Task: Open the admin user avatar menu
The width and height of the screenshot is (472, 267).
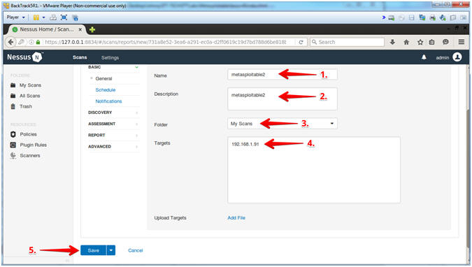Action: (x=457, y=57)
